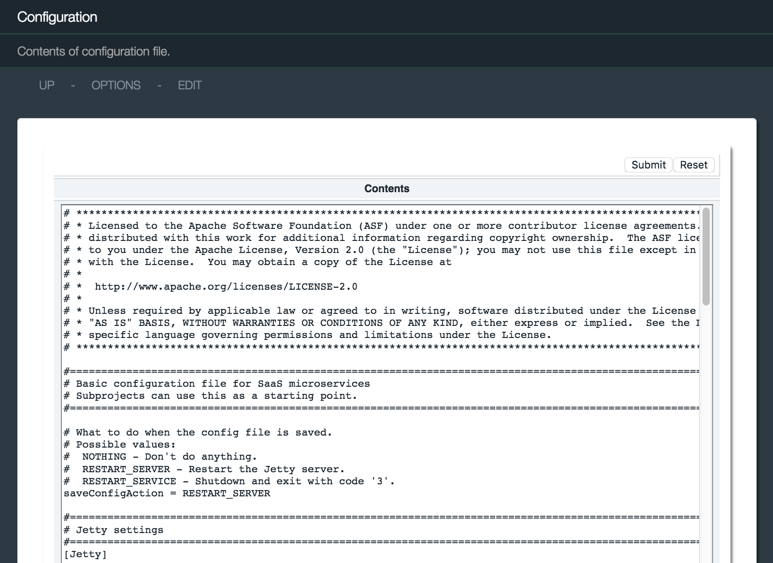Viewport: 773px width, 563px height.
Task: Click the Configuration page title
Action: [x=57, y=17]
